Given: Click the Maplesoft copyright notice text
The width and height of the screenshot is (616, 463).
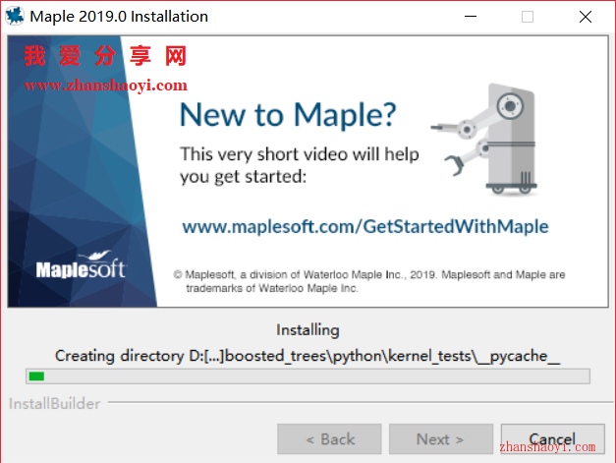Looking at the screenshot, I should (x=369, y=281).
